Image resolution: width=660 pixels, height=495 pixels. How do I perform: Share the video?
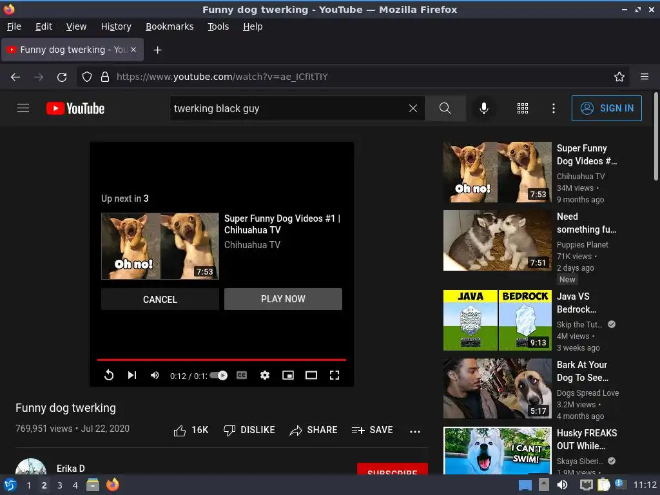coord(314,430)
